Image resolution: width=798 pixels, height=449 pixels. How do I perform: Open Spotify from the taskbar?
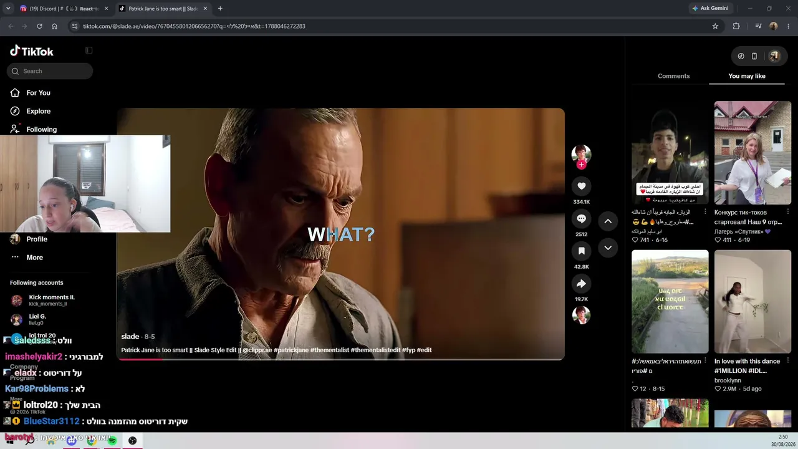tap(112, 441)
